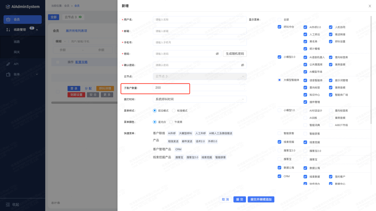Check the 全部 checkbox under 显示菜单
376x211 pixels.
(279, 20)
